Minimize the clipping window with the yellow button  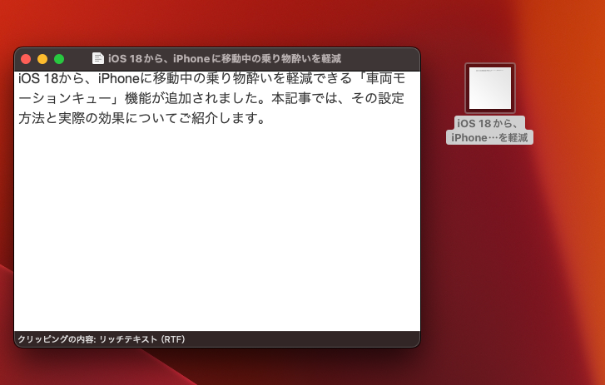click(x=42, y=59)
